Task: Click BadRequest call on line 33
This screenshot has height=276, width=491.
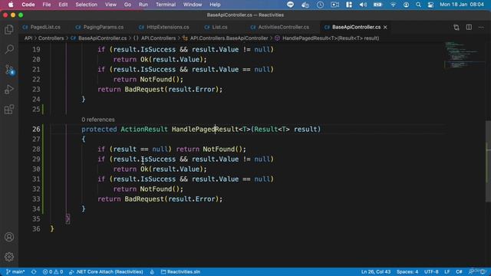Action: point(144,199)
